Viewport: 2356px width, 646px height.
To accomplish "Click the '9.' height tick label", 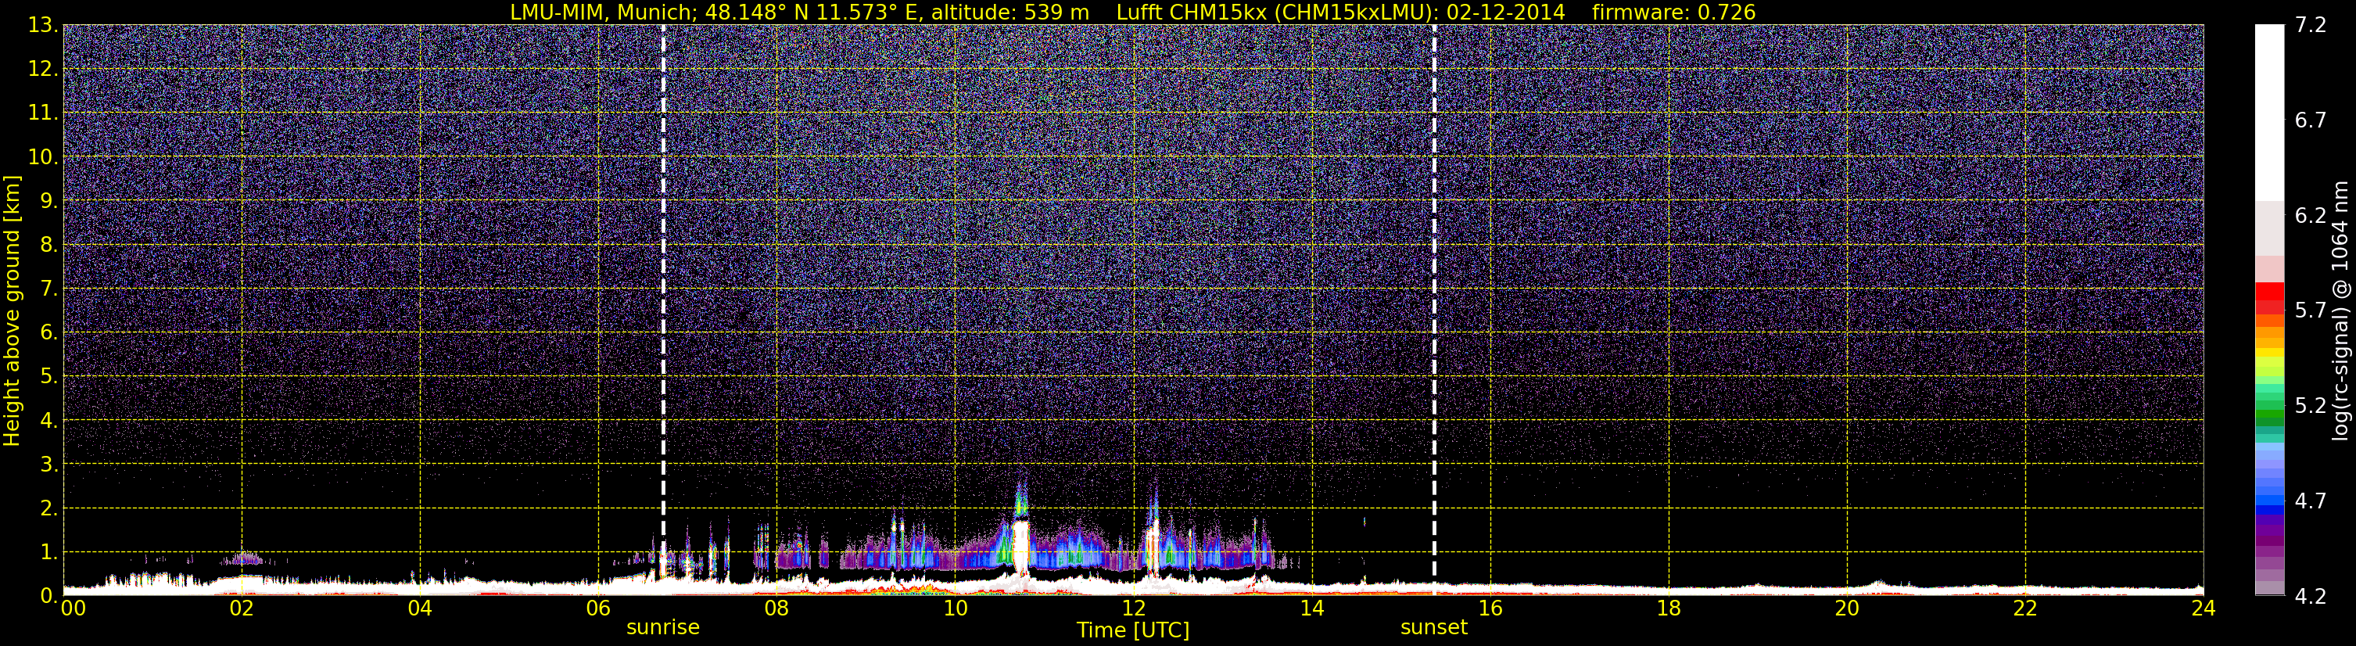I will (48, 200).
